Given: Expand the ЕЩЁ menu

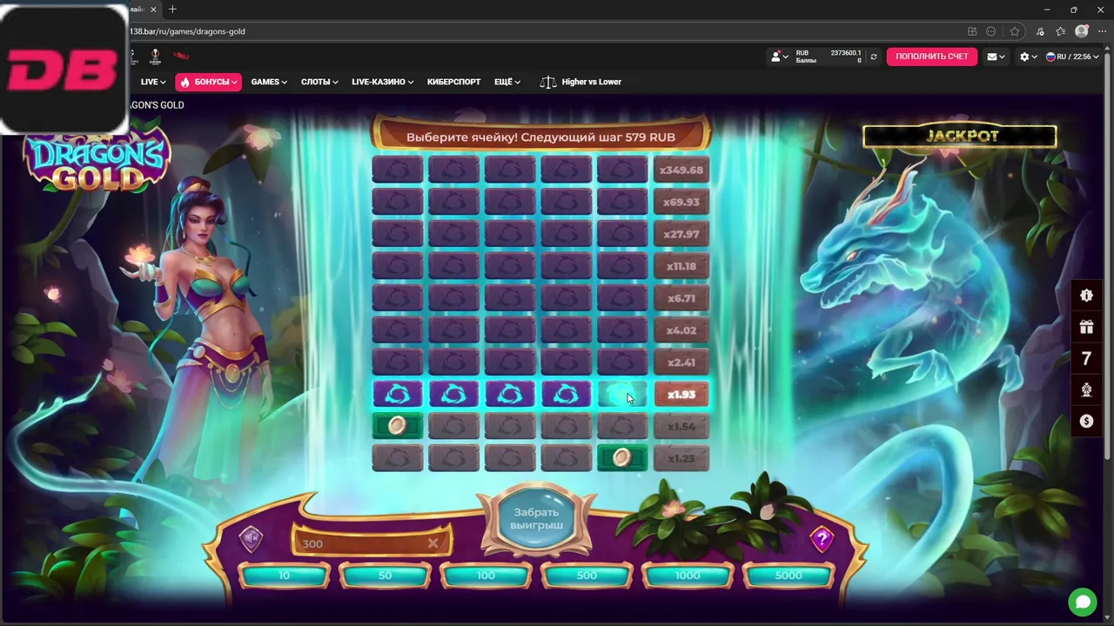Looking at the screenshot, I should (507, 82).
